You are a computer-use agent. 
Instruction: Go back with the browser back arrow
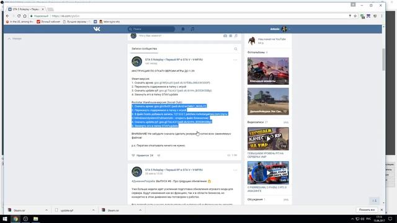coord(7,16)
